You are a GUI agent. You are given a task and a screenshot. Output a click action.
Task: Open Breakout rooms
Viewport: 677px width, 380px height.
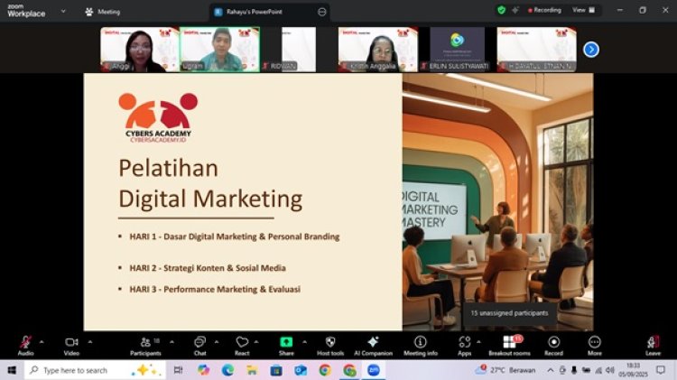(511, 344)
